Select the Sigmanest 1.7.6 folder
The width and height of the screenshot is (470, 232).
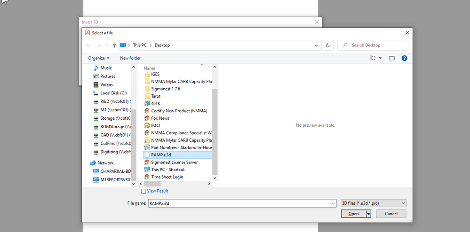tap(166, 89)
